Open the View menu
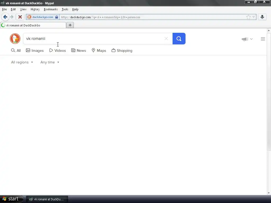The width and height of the screenshot is (271, 203). coord(23,9)
